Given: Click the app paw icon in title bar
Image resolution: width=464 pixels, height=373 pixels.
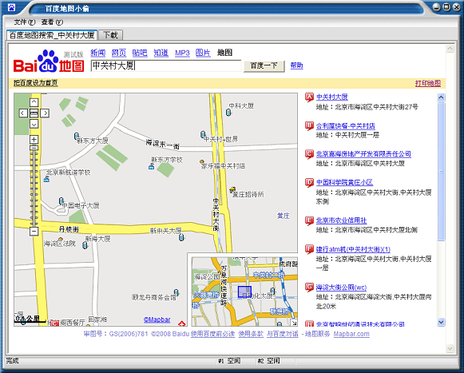Looking at the screenshot, I should 11,7.
